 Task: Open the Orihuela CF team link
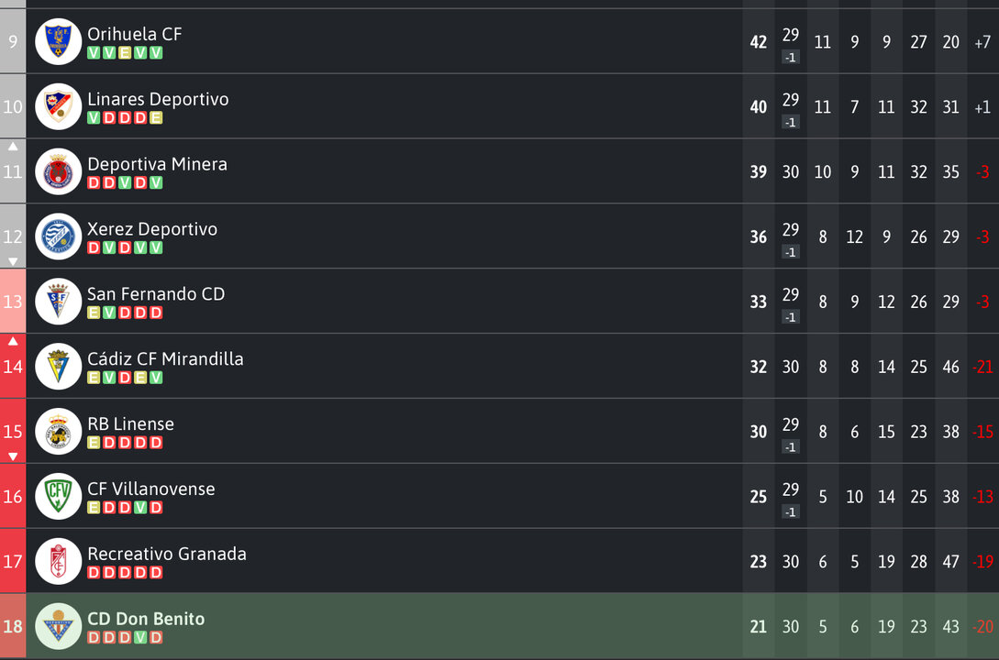pos(135,34)
